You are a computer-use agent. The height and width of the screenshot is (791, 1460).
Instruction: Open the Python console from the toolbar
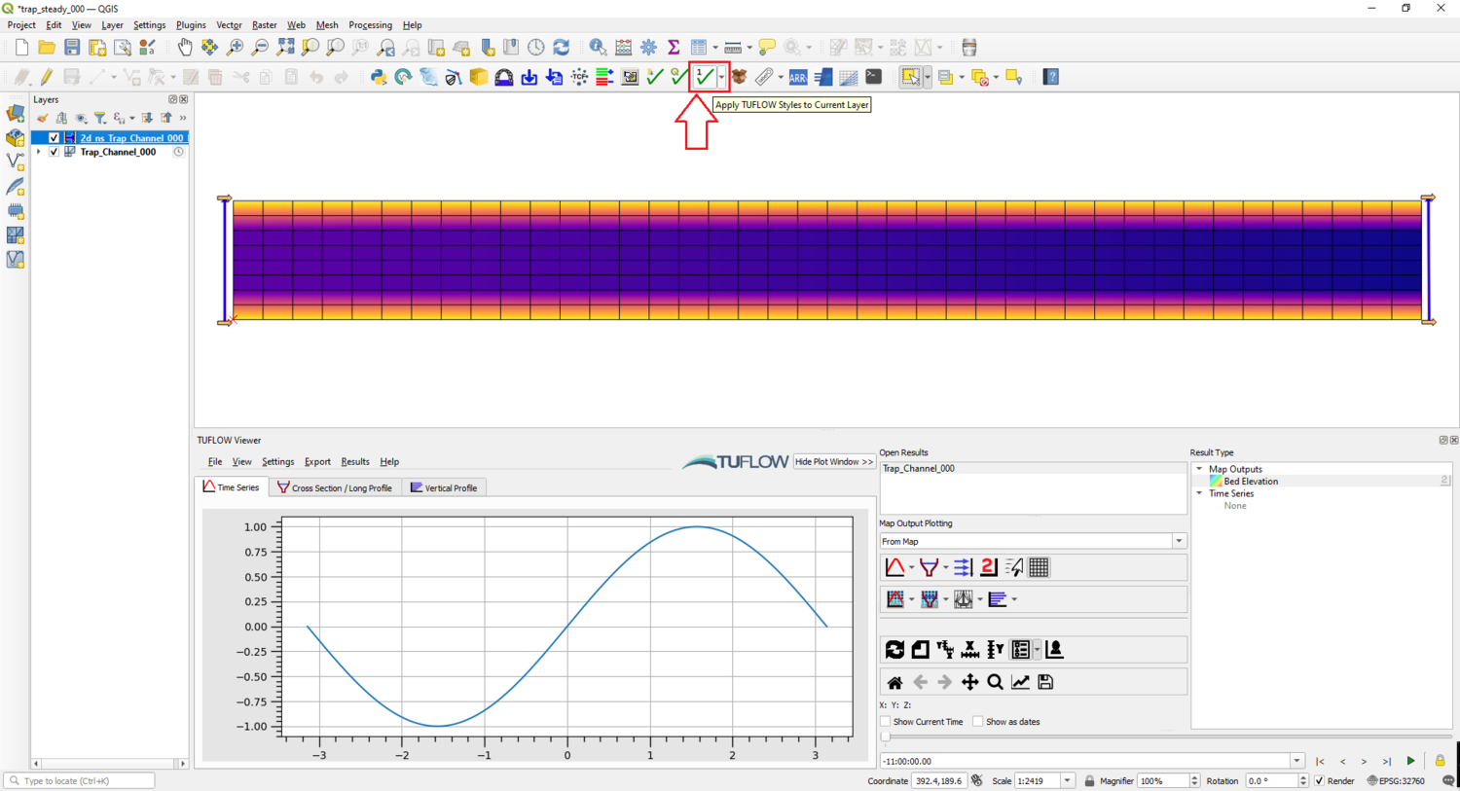pyautogui.click(x=873, y=77)
